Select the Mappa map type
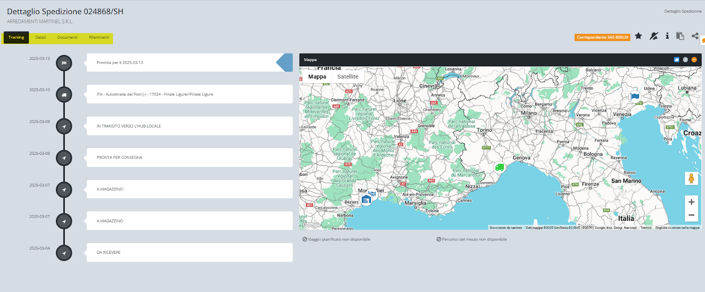Screen dimensions: 705x292 pos(317,77)
